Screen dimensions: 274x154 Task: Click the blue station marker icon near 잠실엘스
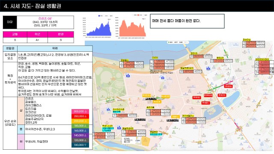point(128,76)
